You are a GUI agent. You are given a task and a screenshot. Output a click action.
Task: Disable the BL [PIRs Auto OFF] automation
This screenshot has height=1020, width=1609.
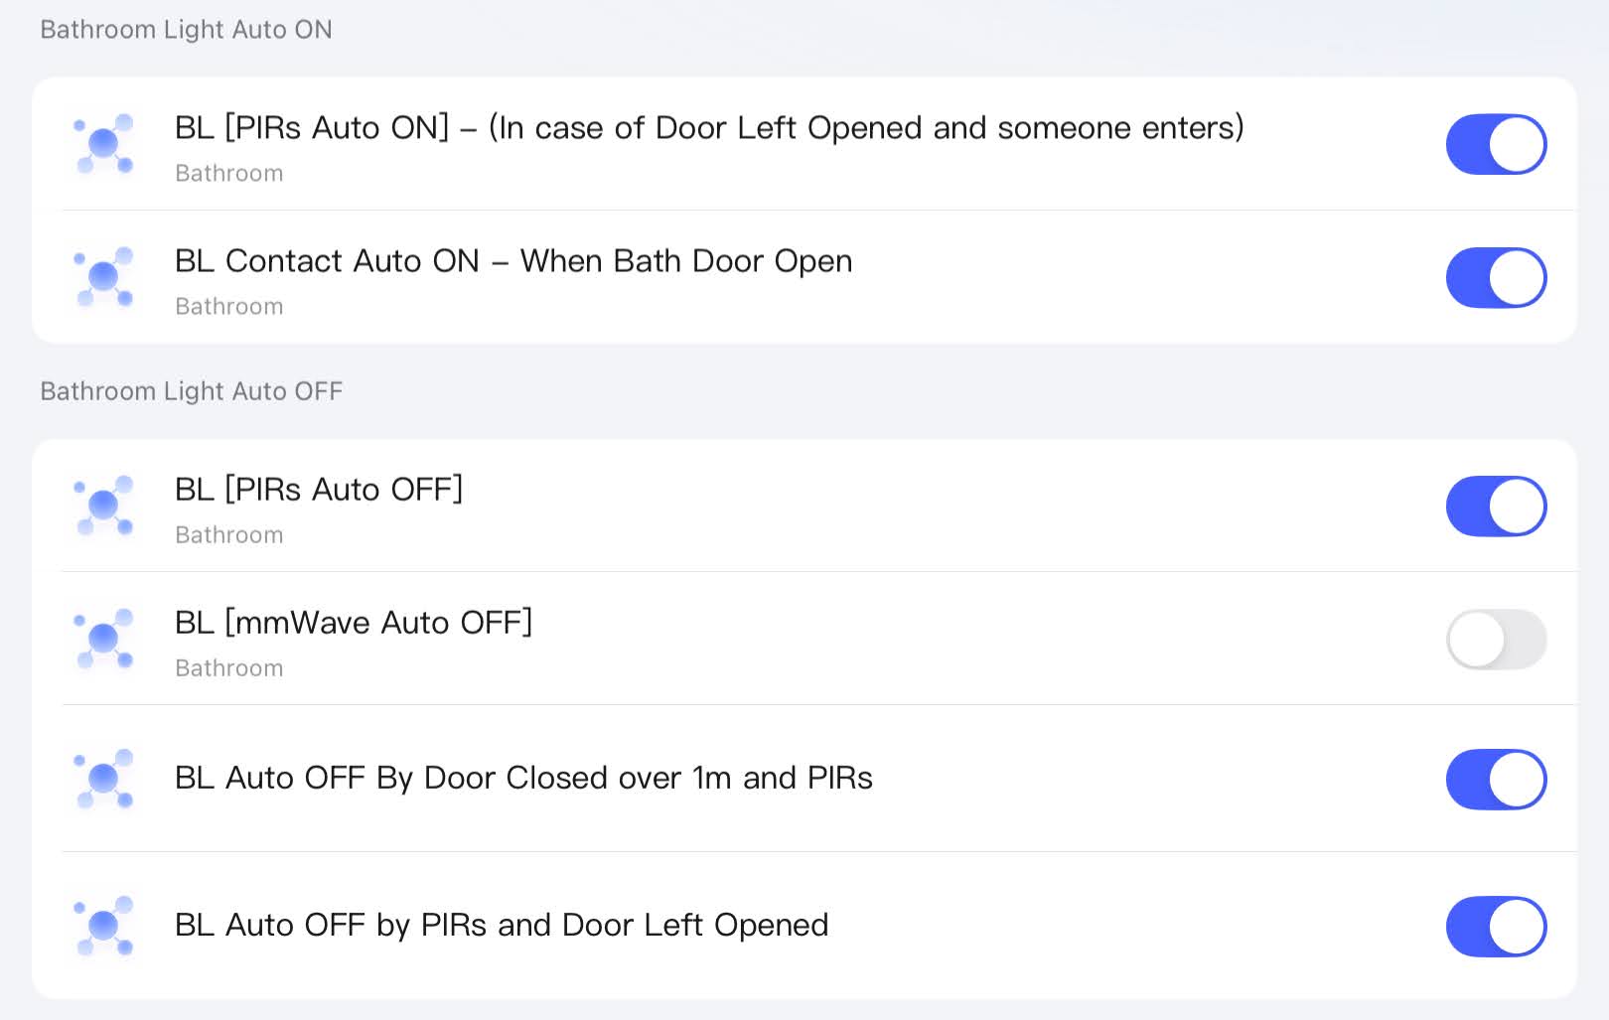coord(1495,506)
